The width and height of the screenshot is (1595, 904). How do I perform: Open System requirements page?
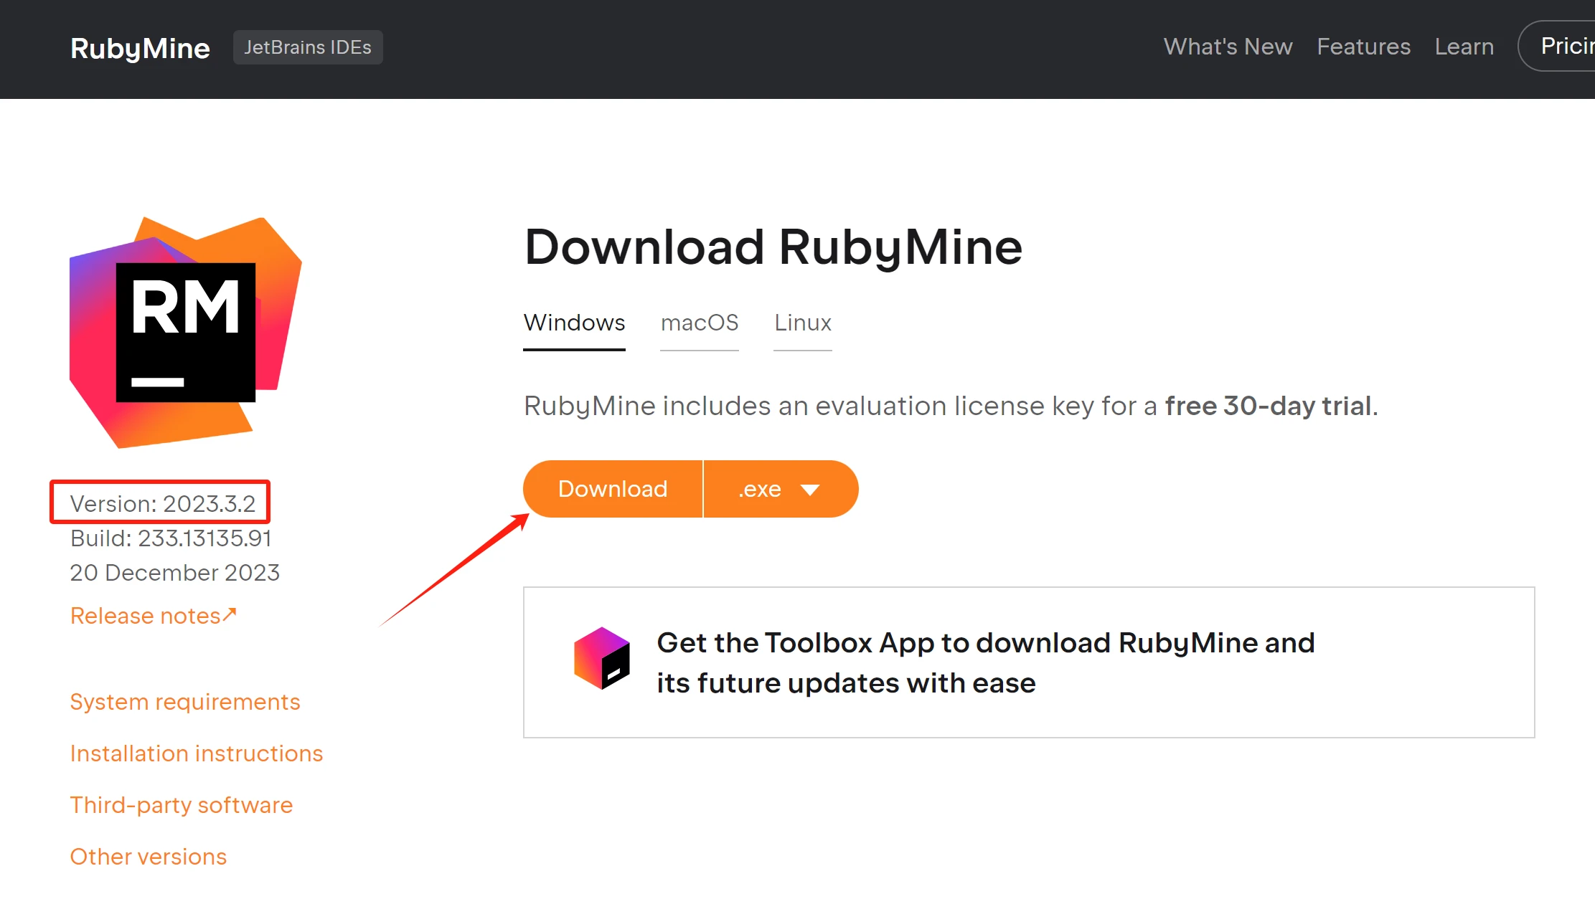185,702
